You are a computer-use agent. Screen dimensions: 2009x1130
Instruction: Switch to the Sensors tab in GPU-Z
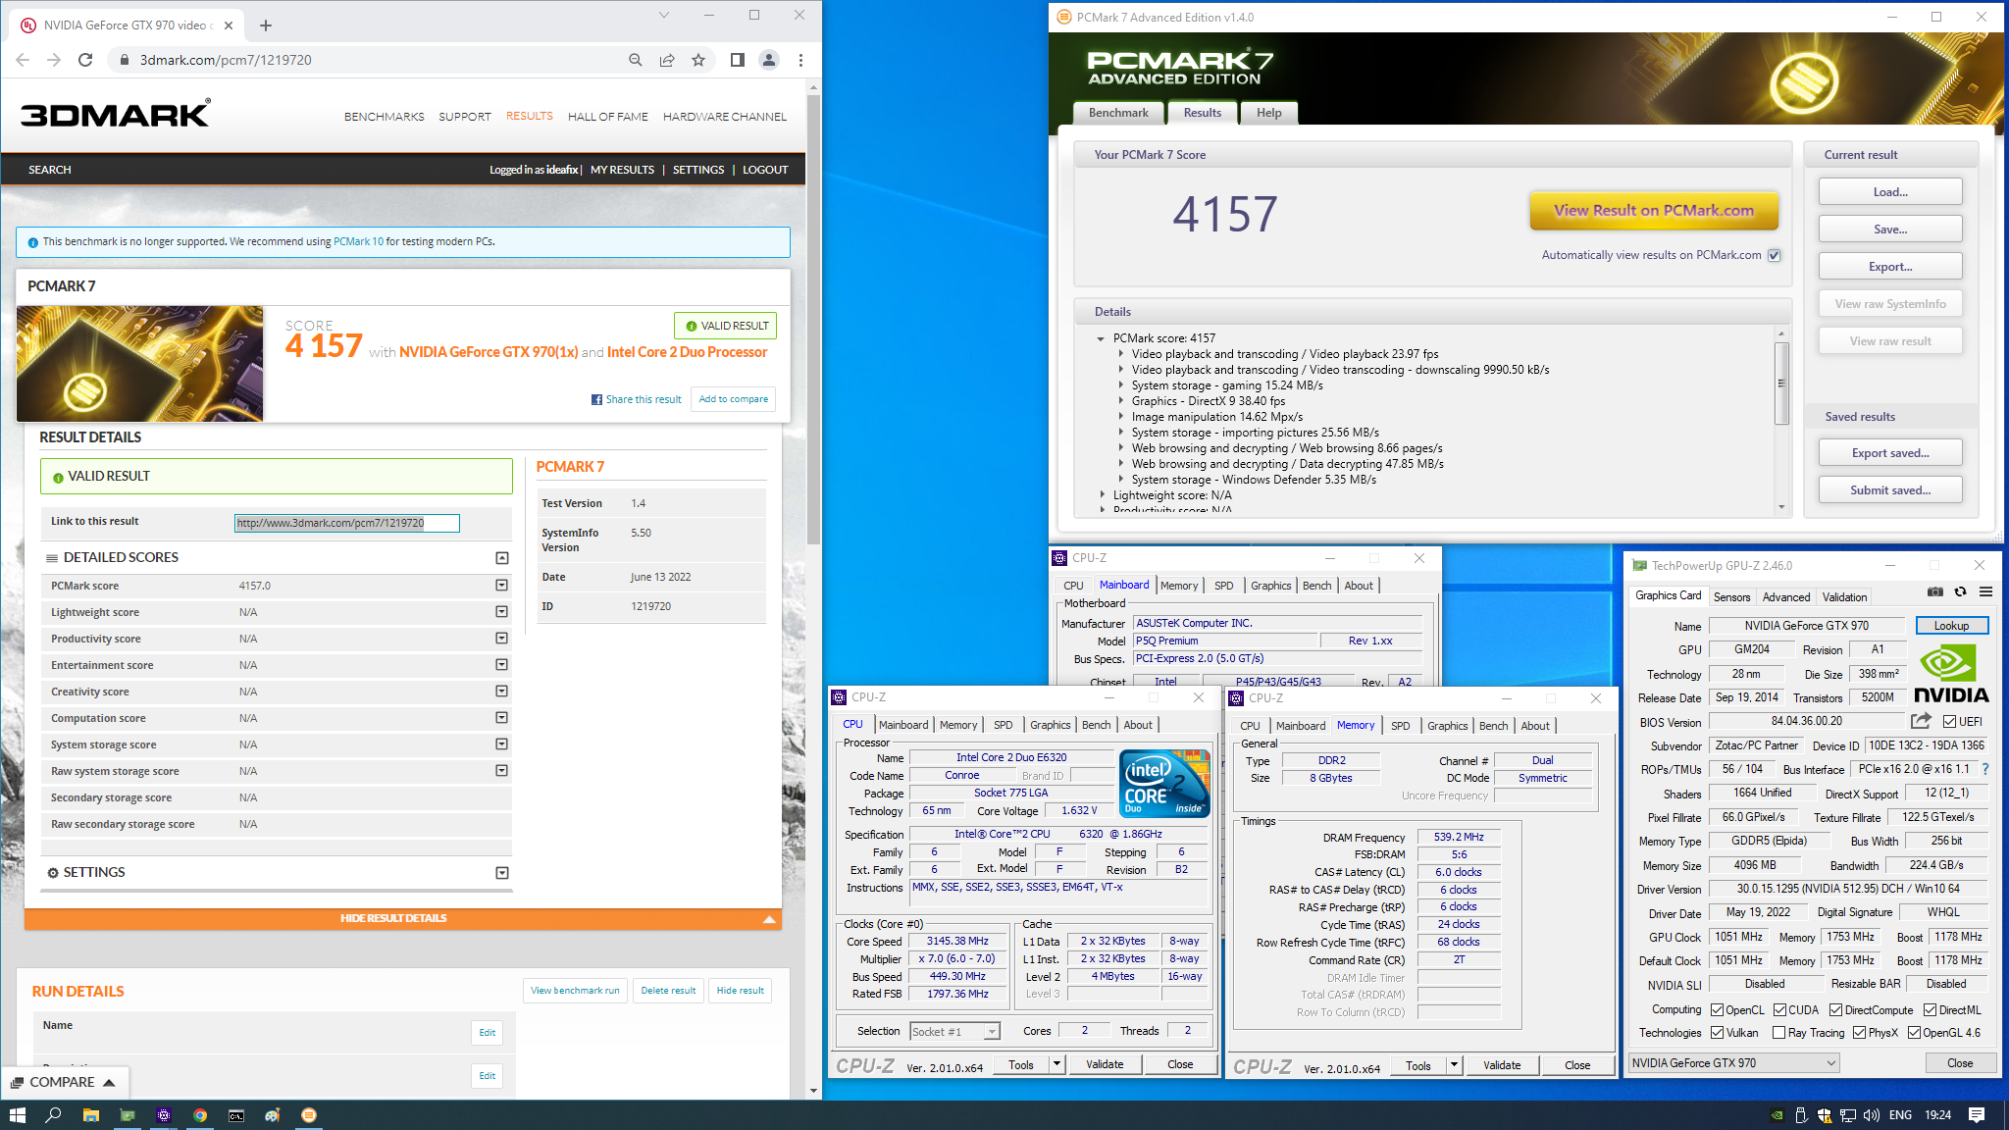(1731, 596)
